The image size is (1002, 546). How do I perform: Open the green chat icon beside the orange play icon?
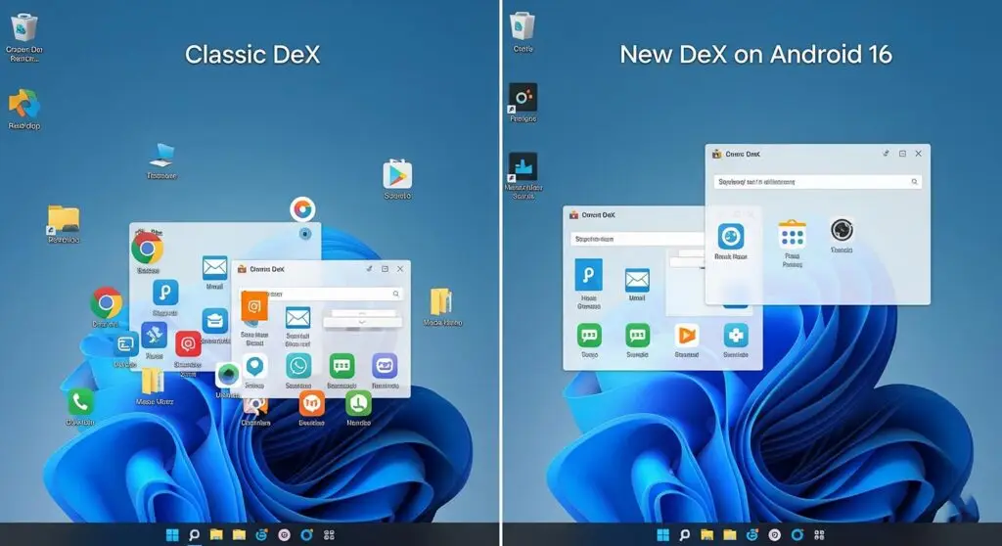(x=637, y=336)
